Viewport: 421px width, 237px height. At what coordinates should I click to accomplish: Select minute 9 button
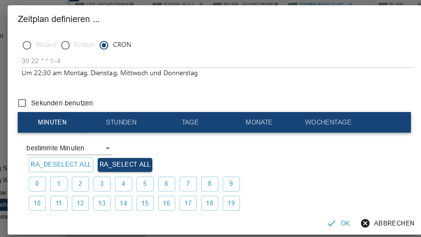click(231, 184)
